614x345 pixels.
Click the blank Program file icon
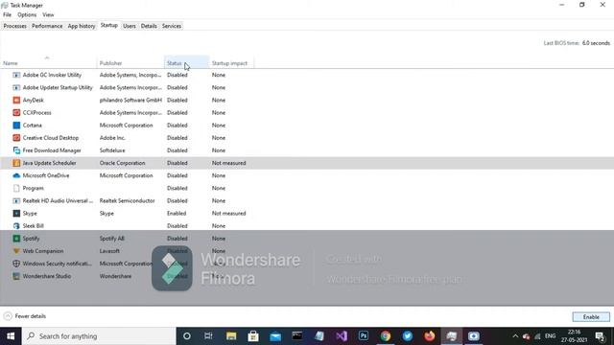tap(16, 188)
